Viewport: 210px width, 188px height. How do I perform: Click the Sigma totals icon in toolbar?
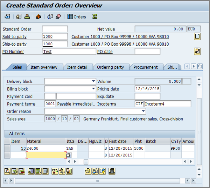pyautogui.click(x=95, y=16)
